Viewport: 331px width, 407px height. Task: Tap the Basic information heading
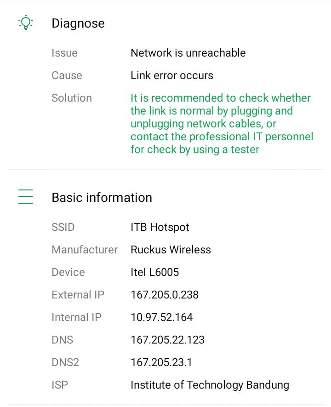pyautogui.click(x=102, y=197)
